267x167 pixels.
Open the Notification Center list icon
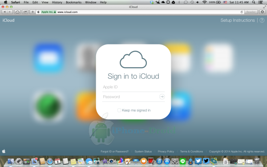point(260,2)
